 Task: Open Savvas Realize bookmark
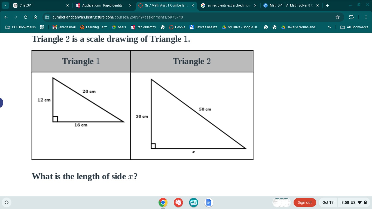(203, 27)
